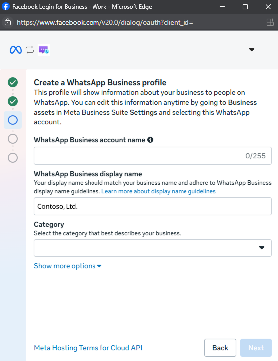
Task: Click info icon next to account name
Action: click(x=150, y=140)
